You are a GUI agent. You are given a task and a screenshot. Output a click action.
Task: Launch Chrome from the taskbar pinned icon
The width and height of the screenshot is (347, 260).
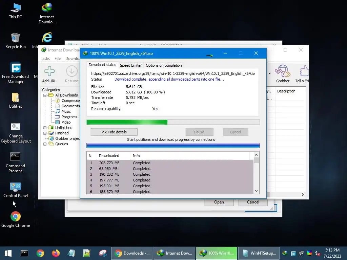coord(40,253)
